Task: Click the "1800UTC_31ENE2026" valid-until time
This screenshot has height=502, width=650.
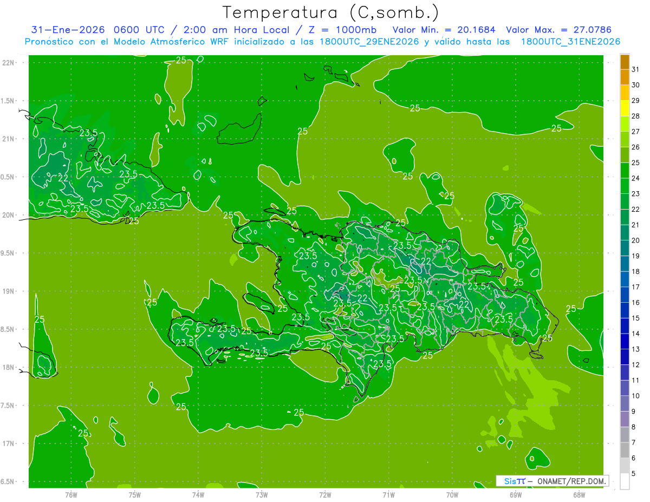Action: (x=570, y=41)
